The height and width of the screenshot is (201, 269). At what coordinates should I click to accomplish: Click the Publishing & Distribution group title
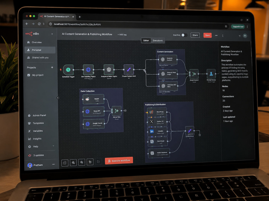155,105
